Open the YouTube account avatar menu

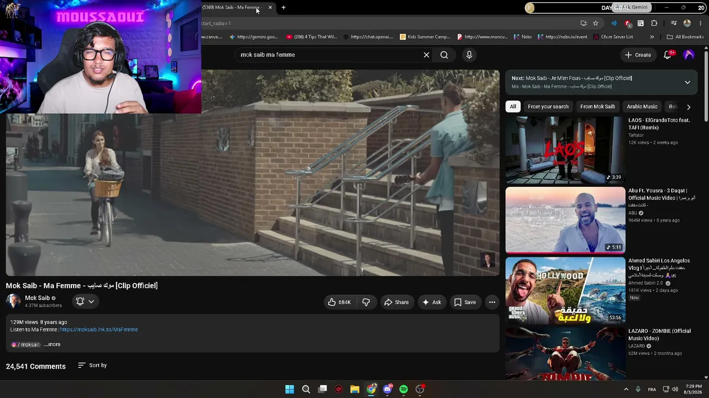point(689,55)
